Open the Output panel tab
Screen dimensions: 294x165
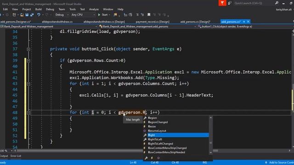(x=4, y=156)
